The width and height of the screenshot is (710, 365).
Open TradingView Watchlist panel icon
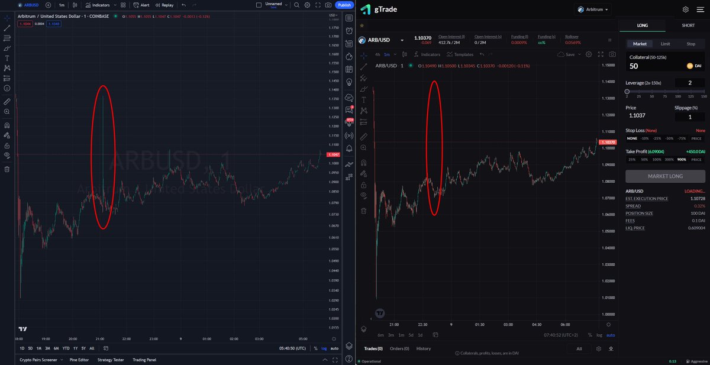[349, 18]
